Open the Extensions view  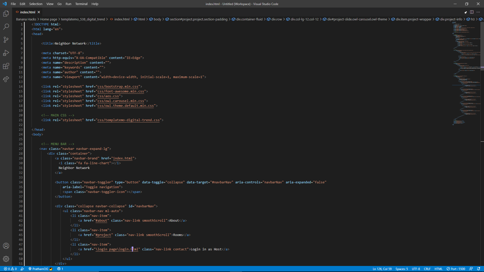point(6,66)
